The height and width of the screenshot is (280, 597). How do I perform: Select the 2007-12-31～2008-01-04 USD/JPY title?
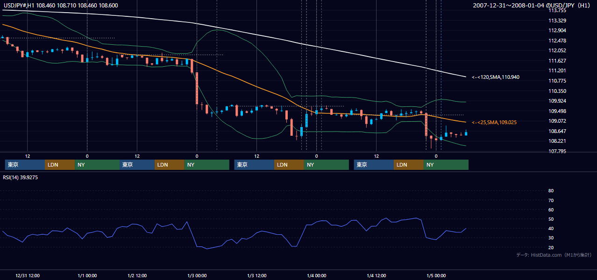pyautogui.click(x=532, y=5)
